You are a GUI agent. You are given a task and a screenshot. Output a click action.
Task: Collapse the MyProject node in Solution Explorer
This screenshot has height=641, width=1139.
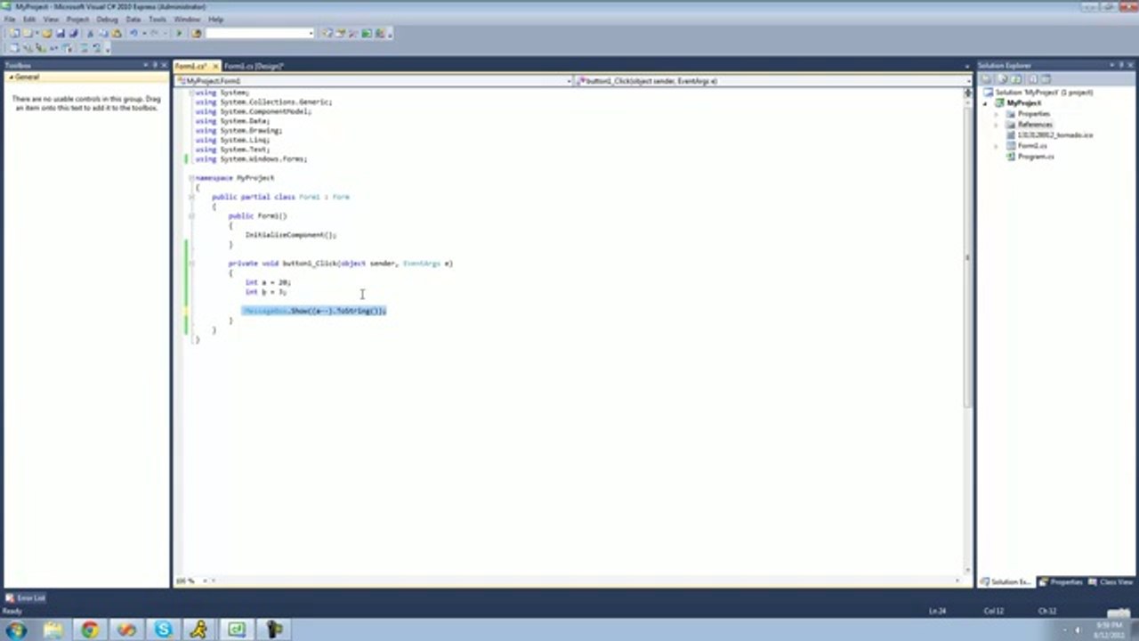[x=985, y=103]
